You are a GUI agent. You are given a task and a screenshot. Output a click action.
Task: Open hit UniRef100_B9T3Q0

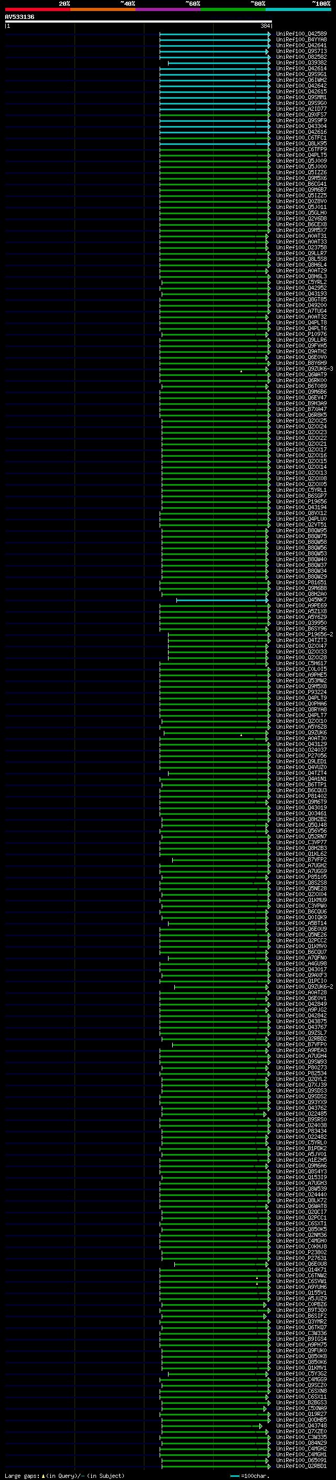[301, 1310]
